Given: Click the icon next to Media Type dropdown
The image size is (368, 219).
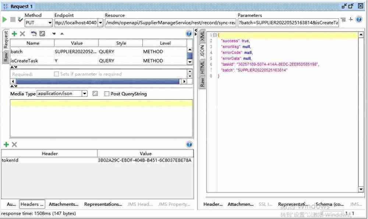Looking at the screenshot, I should (95, 94).
